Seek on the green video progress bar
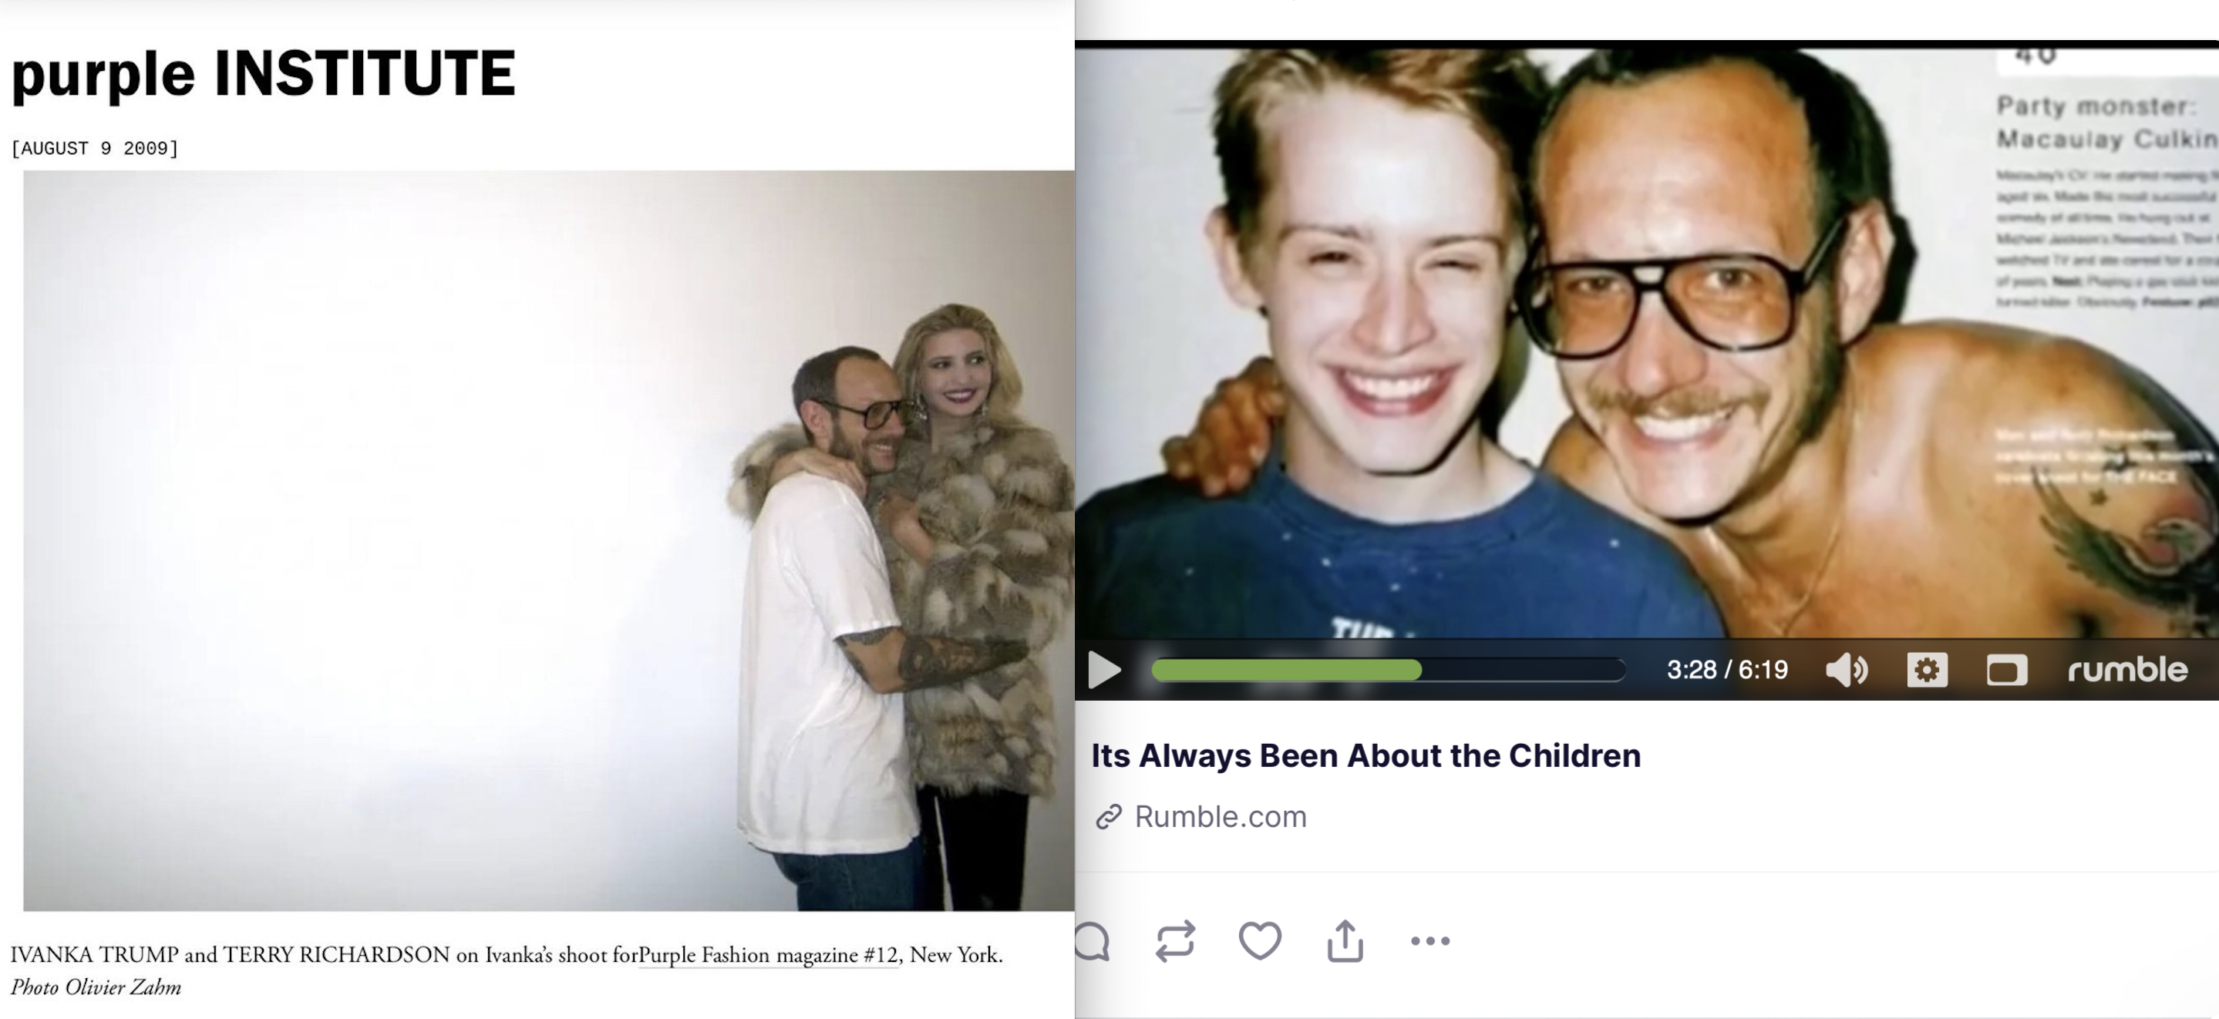This screenshot has width=2219, height=1019. tap(1388, 669)
